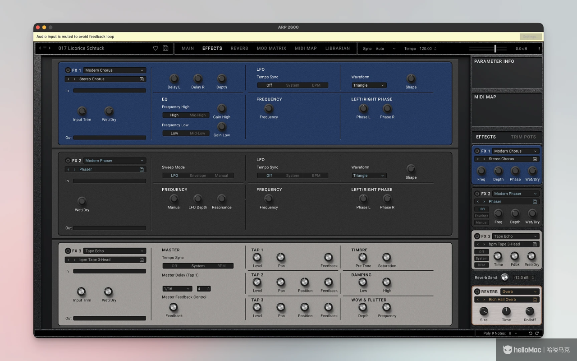Click the LFO Depth knob in FX 2

197,199
